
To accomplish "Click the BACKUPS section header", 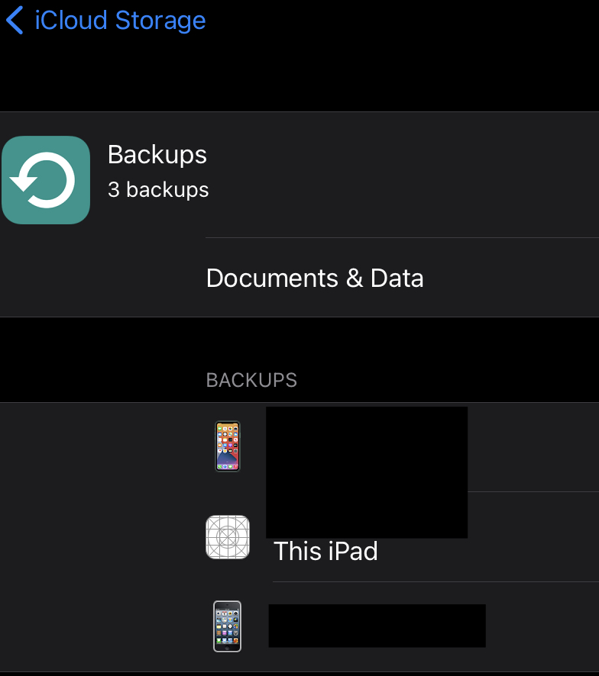I will pyautogui.click(x=251, y=380).
